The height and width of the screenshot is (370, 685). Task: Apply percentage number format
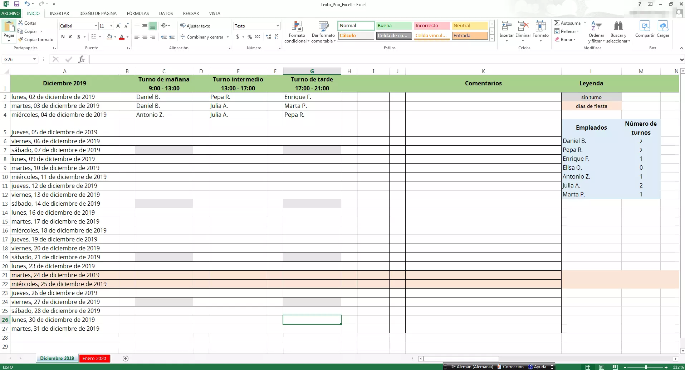[250, 37]
